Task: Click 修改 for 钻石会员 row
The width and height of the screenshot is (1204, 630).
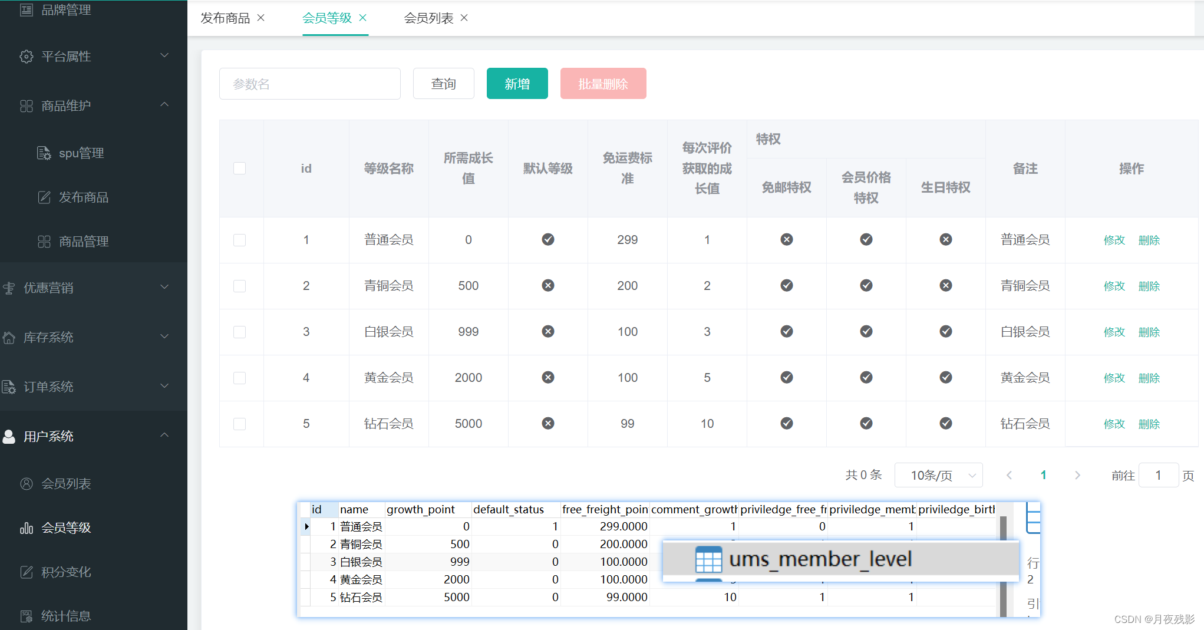Action: tap(1114, 424)
